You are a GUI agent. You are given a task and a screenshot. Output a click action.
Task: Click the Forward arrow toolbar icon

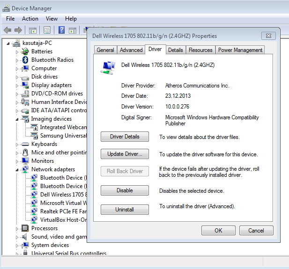point(18,30)
